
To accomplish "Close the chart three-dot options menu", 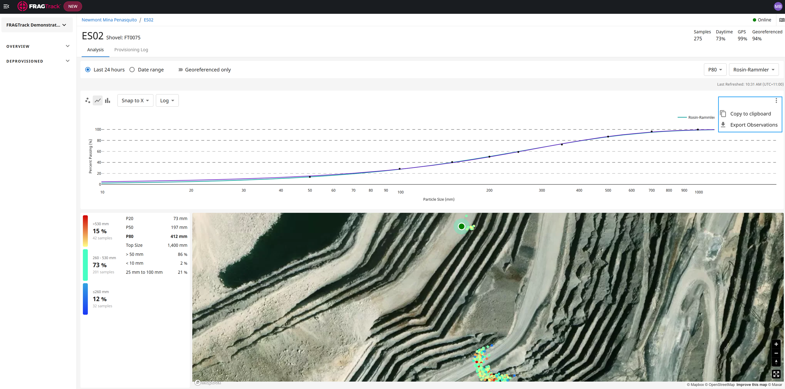I will [776, 100].
